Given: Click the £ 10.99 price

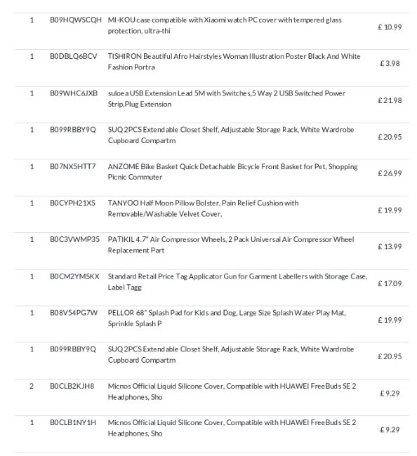Looking at the screenshot, I should 390,27.
